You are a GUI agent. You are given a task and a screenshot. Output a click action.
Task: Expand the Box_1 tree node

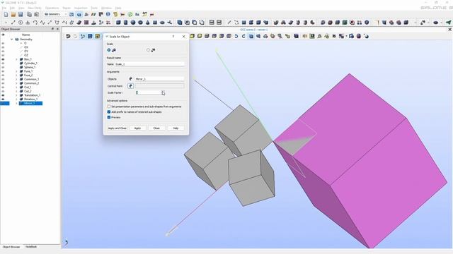click(x=16, y=59)
